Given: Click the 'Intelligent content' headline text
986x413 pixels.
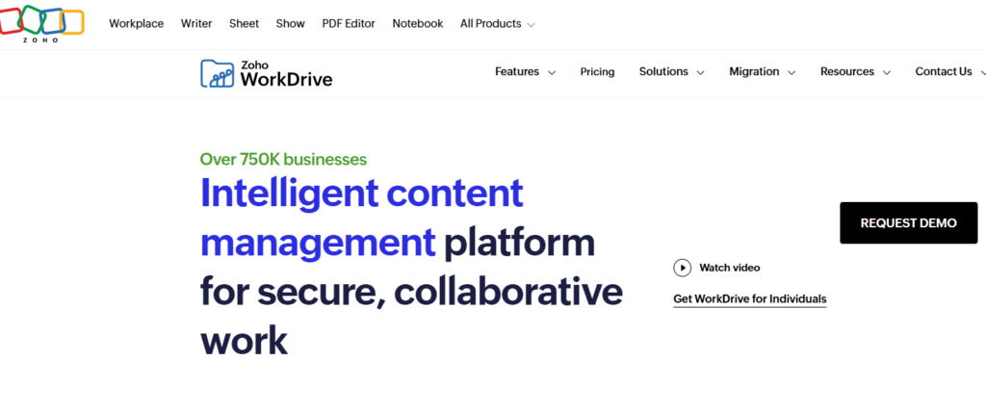Looking at the screenshot, I should pos(362,193).
